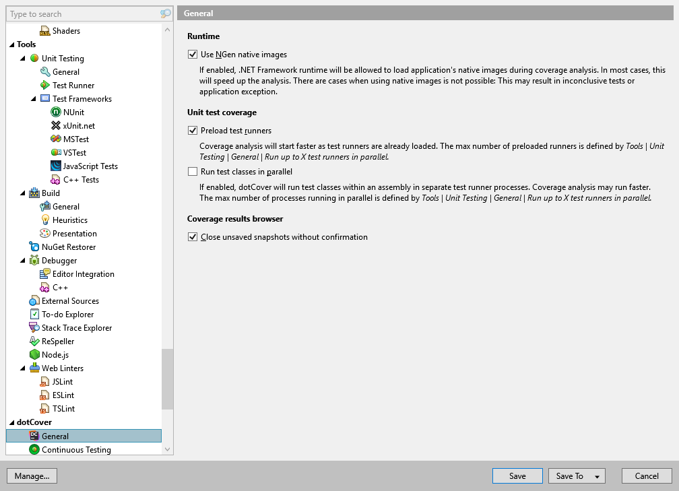Click the JavaScript Tests icon
Viewport: 679px width, 491px height.
click(55, 166)
